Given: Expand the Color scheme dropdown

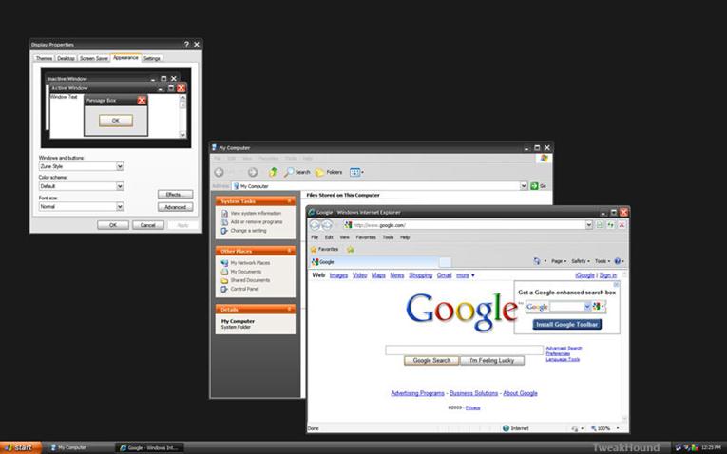Looking at the screenshot, I should point(120,186).
